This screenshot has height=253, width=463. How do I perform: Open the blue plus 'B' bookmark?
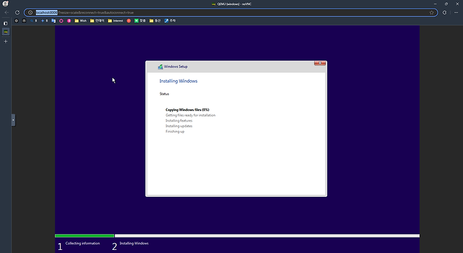click(44, 20)
